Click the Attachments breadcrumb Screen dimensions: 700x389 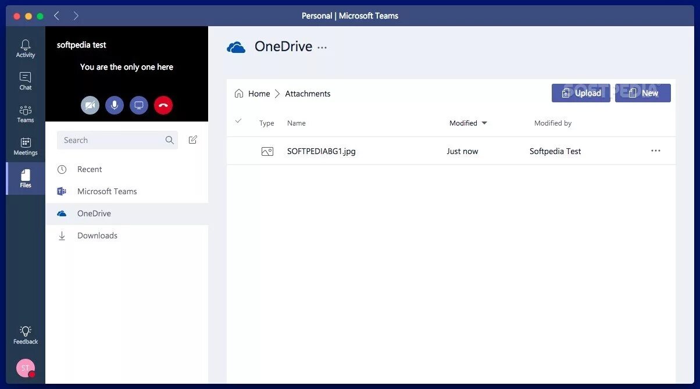click(x=308, y=94)
